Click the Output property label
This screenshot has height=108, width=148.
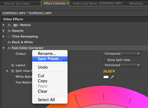tap(21, 54)
